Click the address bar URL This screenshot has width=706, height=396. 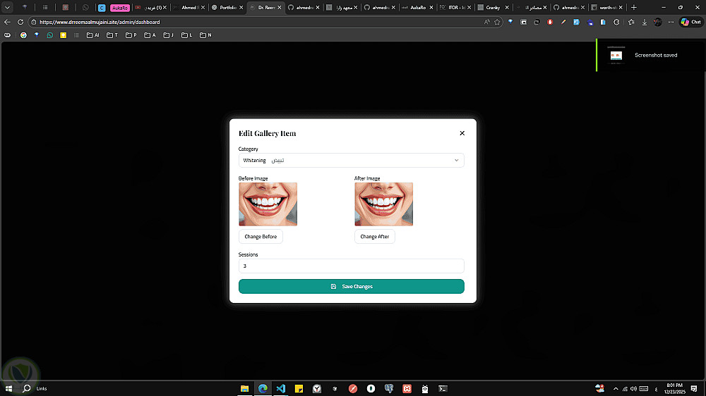coord(100,22)
